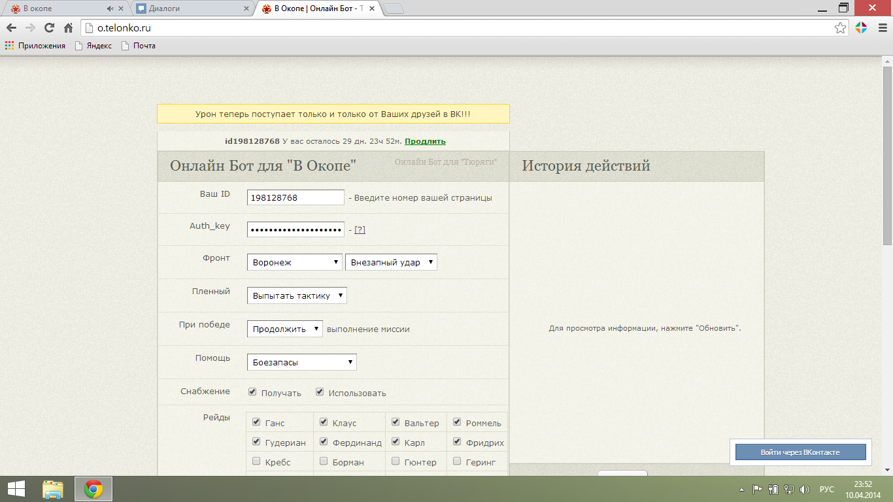Click the battery power tray icon
The height and width of the screenshot is (502, 893).
(773, 489)
